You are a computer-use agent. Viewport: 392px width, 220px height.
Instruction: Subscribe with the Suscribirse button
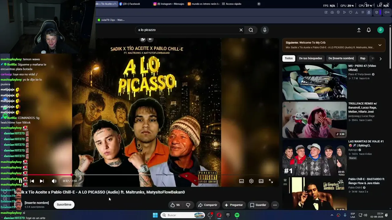[x=64, y=205]
